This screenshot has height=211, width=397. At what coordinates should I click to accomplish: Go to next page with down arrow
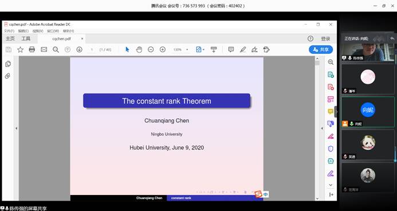point(79,49)
